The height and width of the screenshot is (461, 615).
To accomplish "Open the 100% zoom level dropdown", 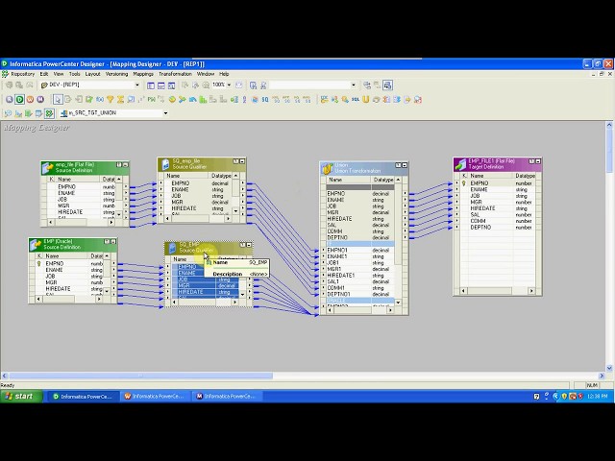I will (229, 85).
